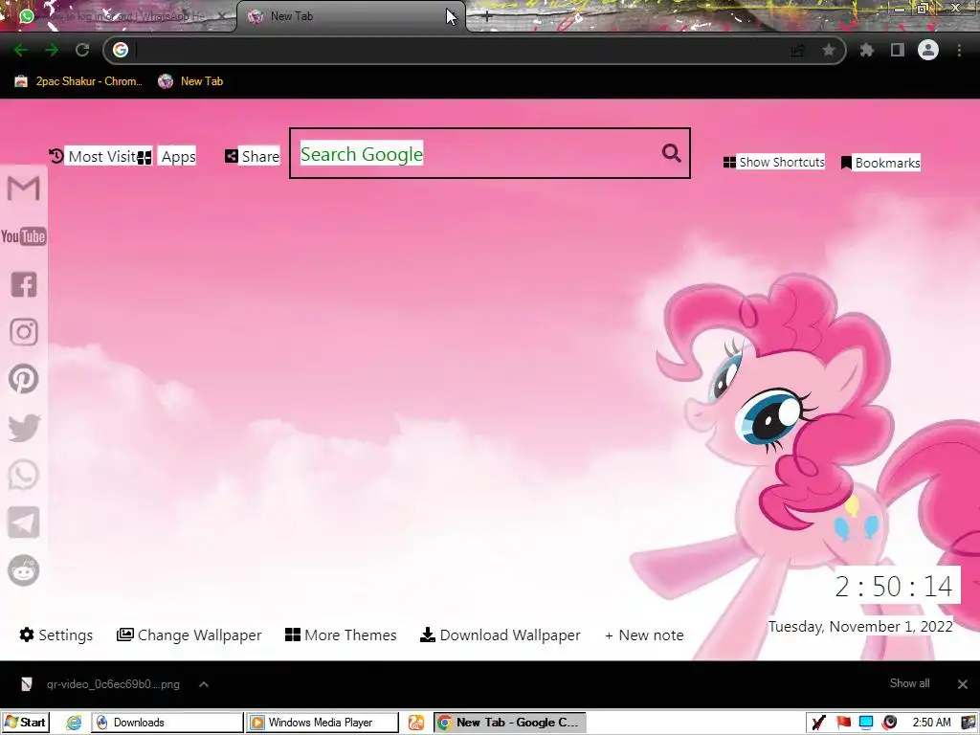Go back with the browser back arrow
Viewport: 980px width, 735px height.
[21, 50]
